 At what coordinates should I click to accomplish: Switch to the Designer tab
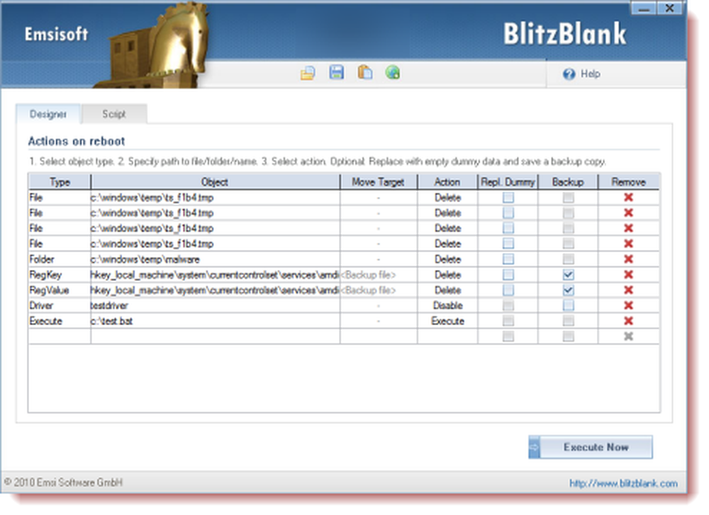[x=48, y=114]
